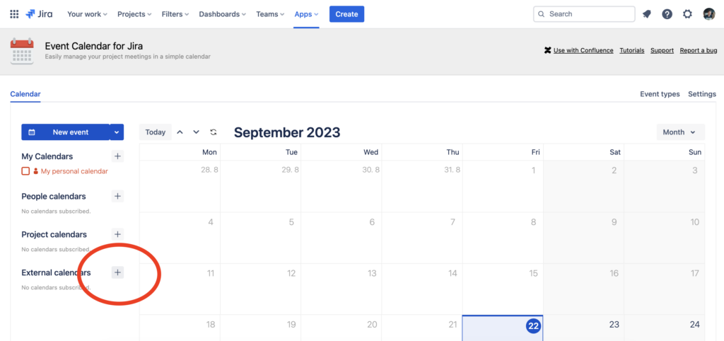Open the Jira app switcher grid icon

[x=14, y=14]
